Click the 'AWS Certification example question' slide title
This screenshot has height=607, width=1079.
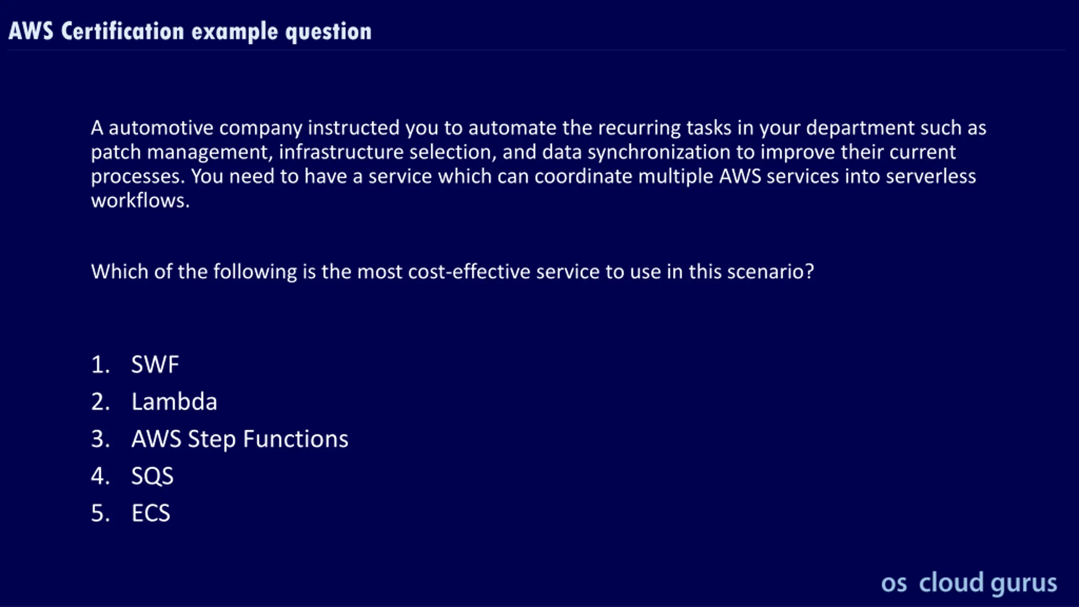click(190, 32)
